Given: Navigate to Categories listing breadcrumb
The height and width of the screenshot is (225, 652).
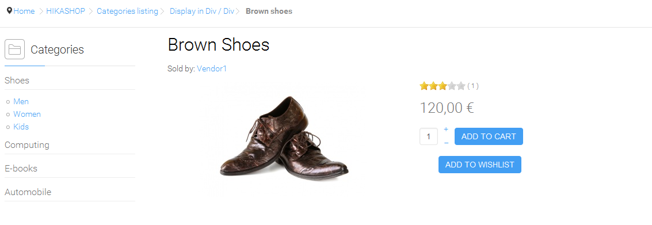Looking at the screenshot, I should click(x=128, y=12).
